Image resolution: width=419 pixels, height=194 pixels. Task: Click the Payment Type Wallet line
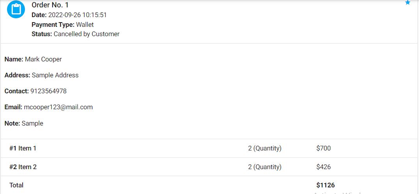point(63,24)
